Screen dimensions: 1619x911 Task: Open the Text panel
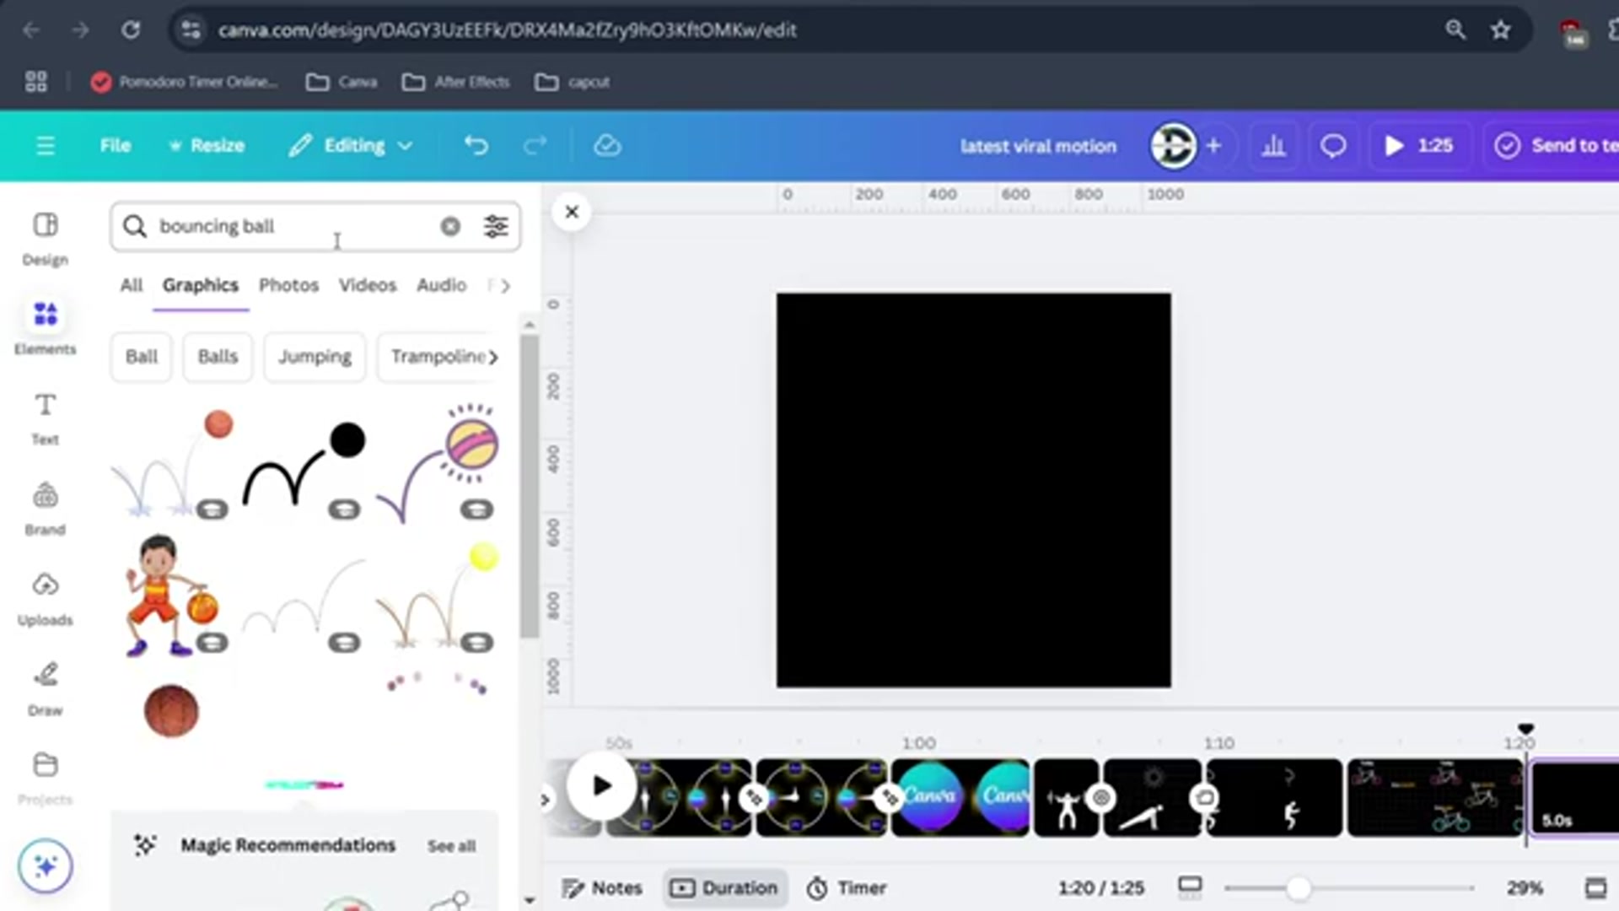[45, 418]
